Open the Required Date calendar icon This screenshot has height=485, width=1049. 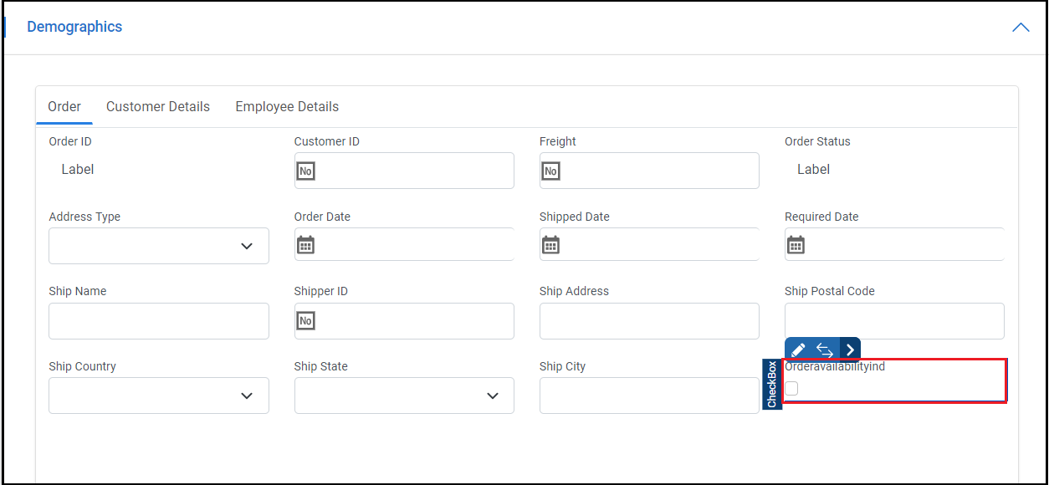coord(796,245)
